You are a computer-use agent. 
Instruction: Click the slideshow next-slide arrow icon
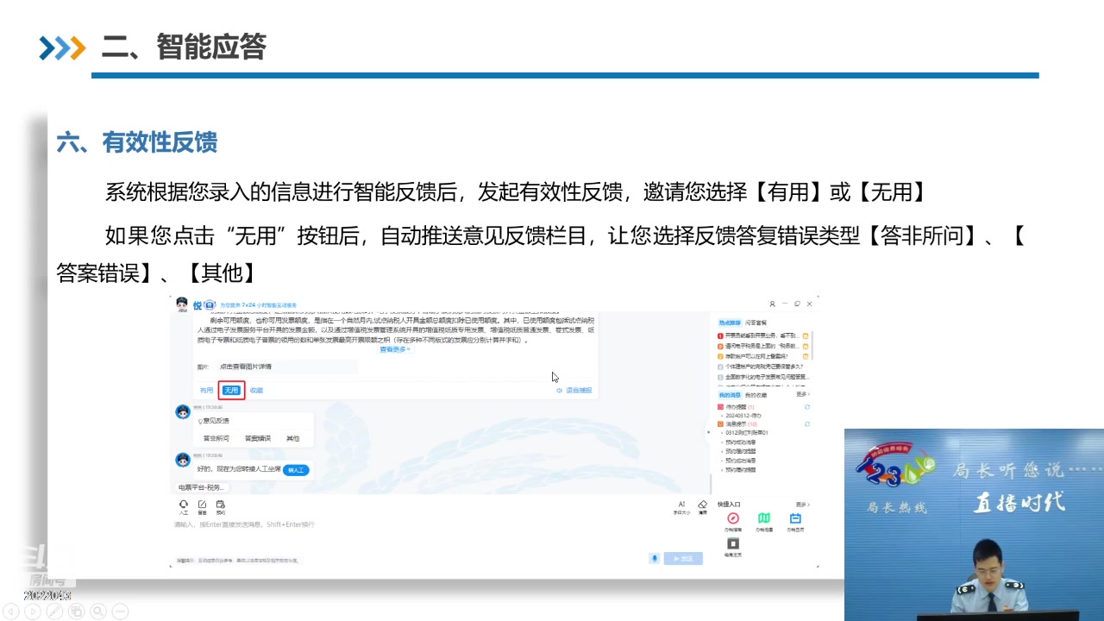[32, 612]
